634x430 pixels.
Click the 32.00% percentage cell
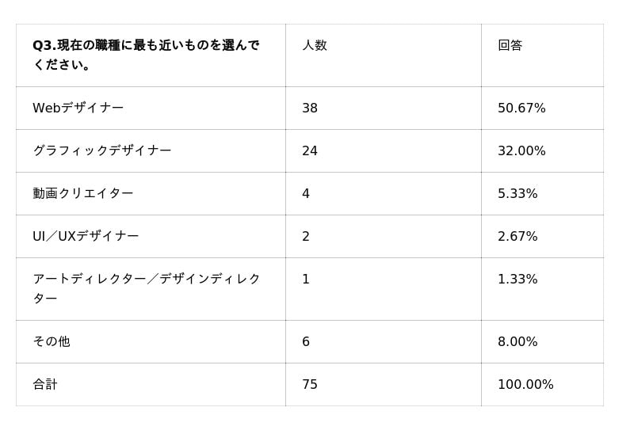click(x=521, y=150)
